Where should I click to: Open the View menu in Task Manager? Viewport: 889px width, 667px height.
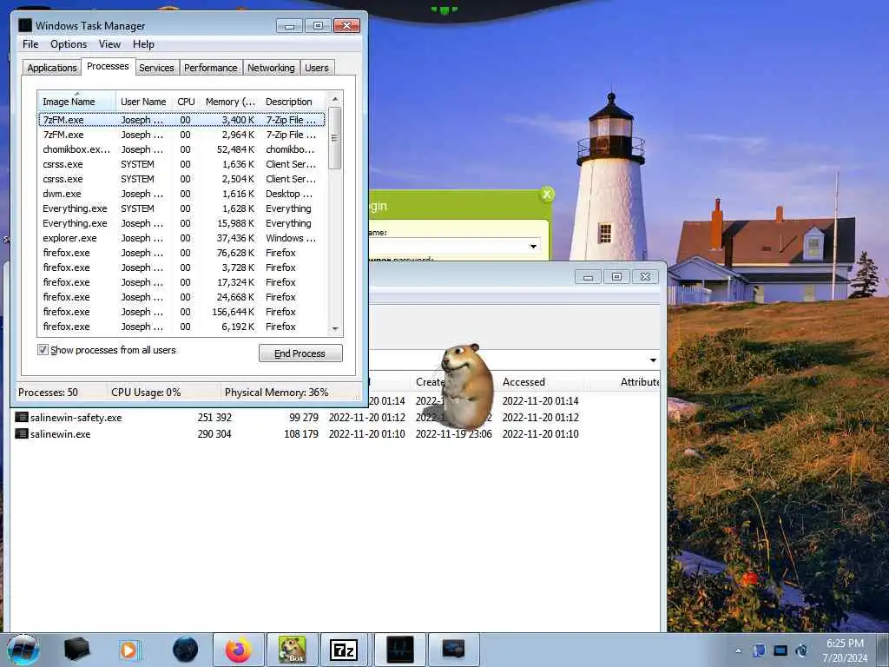click(x=109, y=44)
